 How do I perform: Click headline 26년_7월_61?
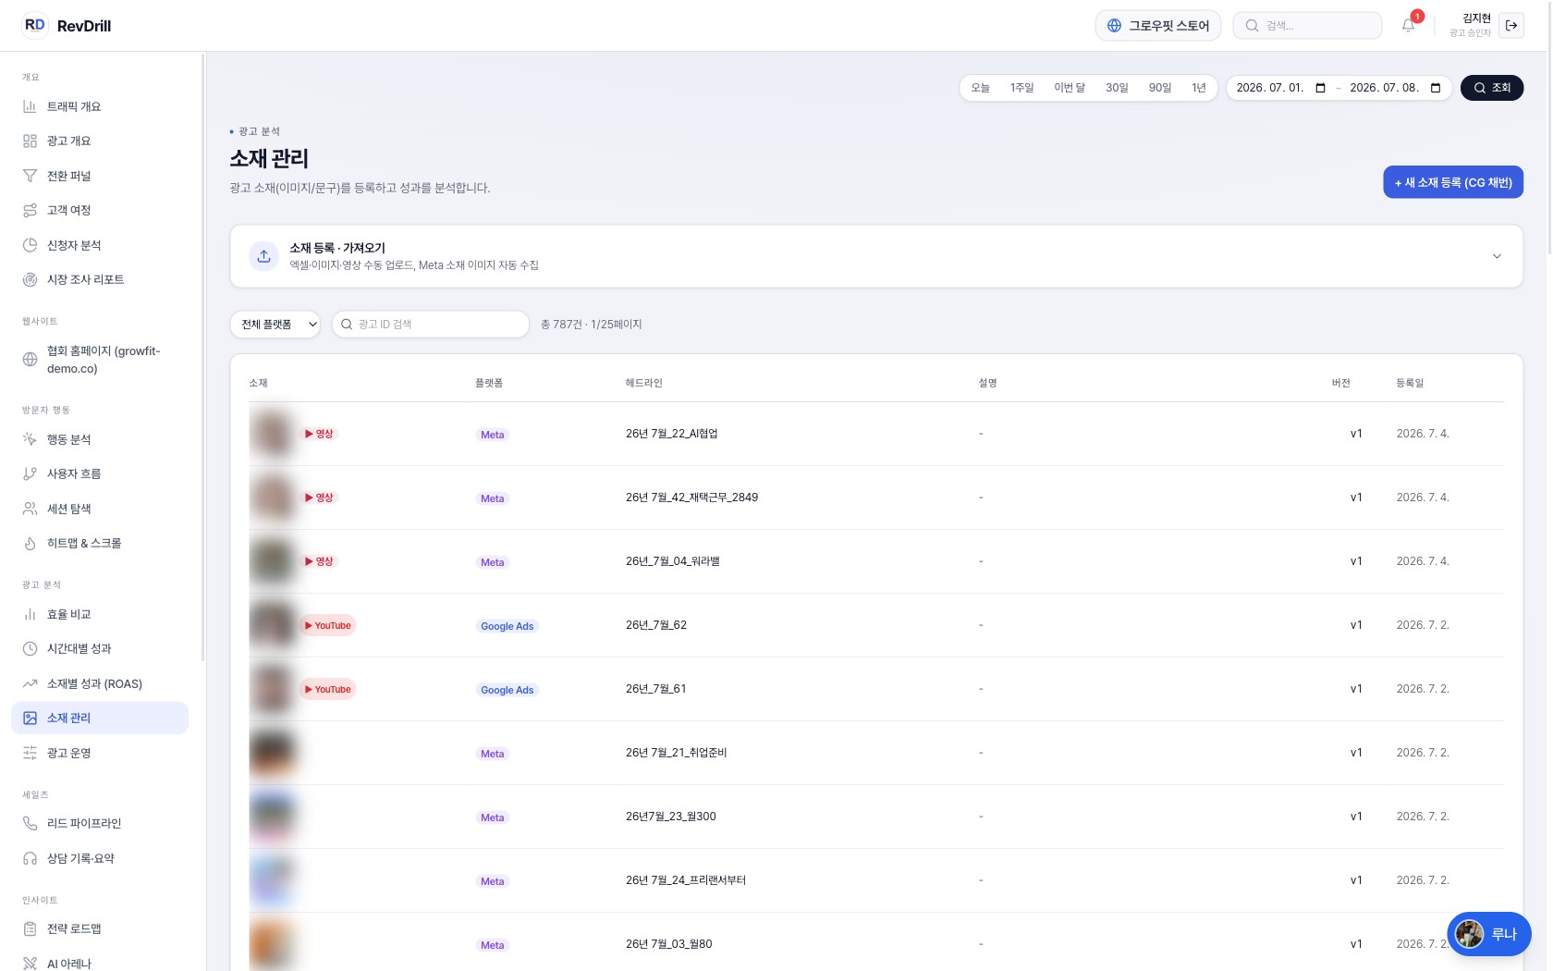tap(655, 689)
